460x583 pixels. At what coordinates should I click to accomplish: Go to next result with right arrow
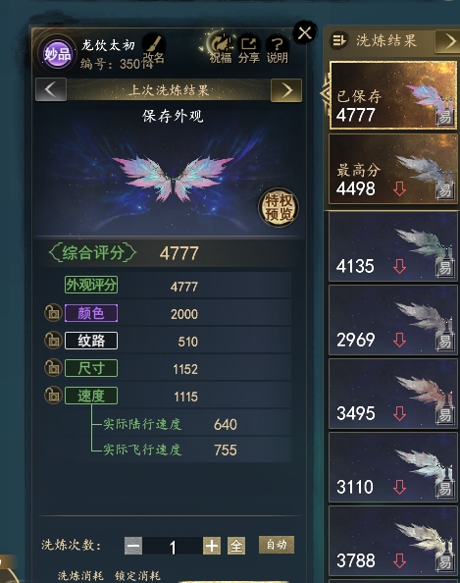(286, 90)
